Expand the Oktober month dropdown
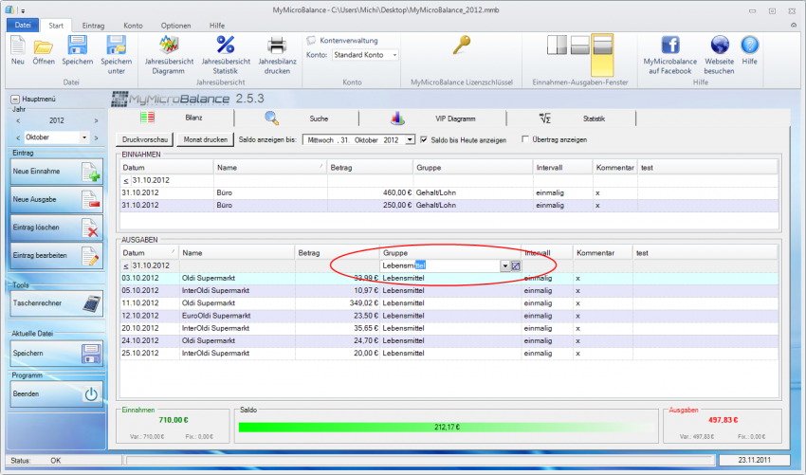 coord(84,137)
